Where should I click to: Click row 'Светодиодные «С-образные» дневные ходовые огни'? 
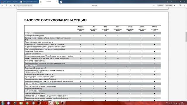pos(93,96)
